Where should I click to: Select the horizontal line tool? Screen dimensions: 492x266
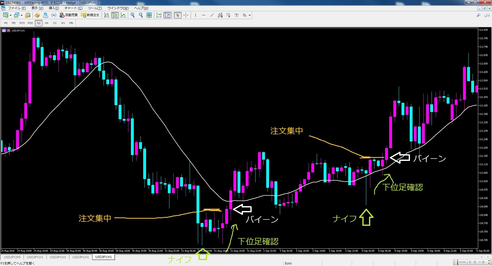(x=204, y=15)
